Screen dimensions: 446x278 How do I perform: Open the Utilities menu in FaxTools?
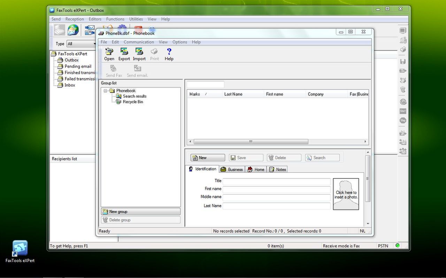[136, 19]
